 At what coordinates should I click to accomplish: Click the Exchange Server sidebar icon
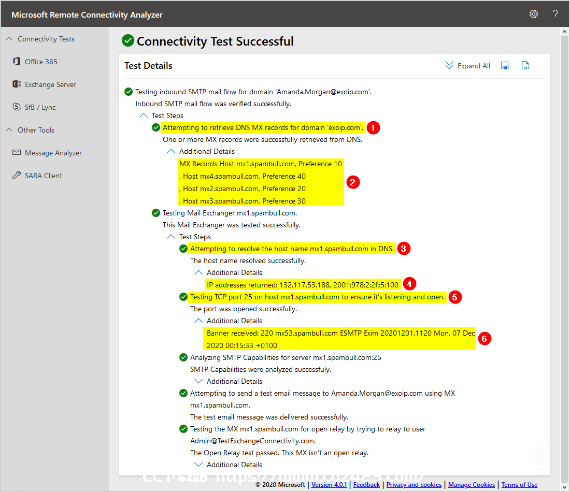pos(17,84)
